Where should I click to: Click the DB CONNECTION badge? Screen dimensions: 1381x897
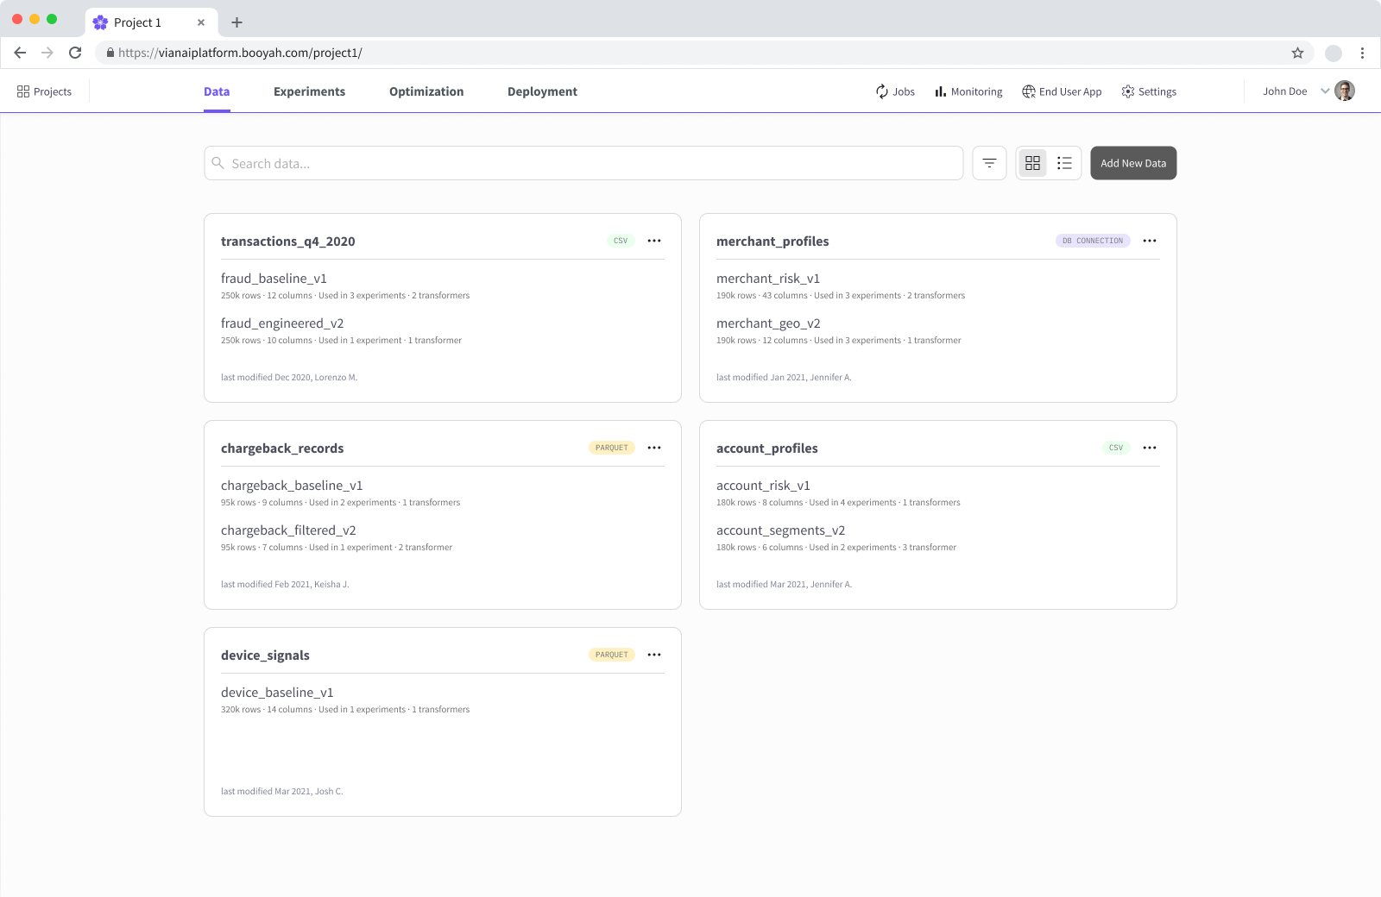pyautogui.click(x=1093, y=241)
